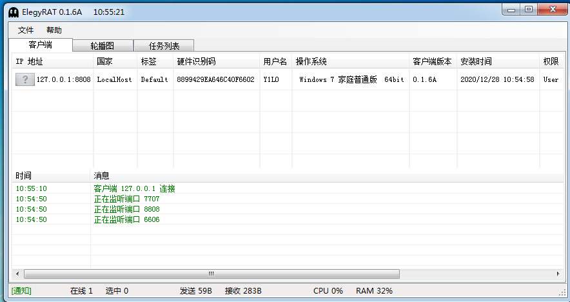Click the horizontal scrollbar right arrow
Screen dimensions: 570x302
558,274
